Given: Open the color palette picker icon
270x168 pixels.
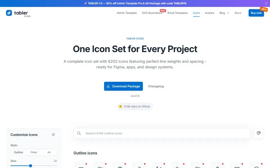Looking at the screenshot, I should click(259, 133).
